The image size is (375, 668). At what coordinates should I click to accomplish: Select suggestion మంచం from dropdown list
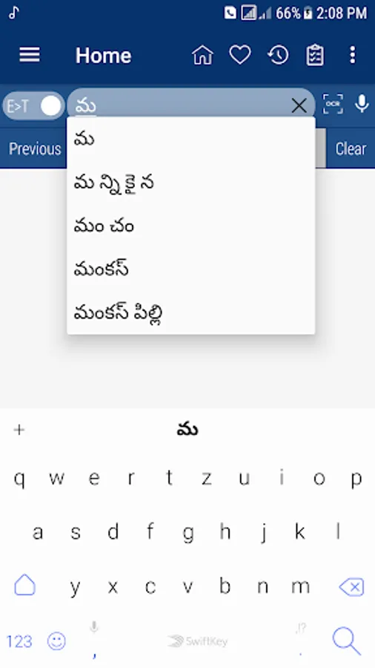pyautogui.click(x=191, y=226)
